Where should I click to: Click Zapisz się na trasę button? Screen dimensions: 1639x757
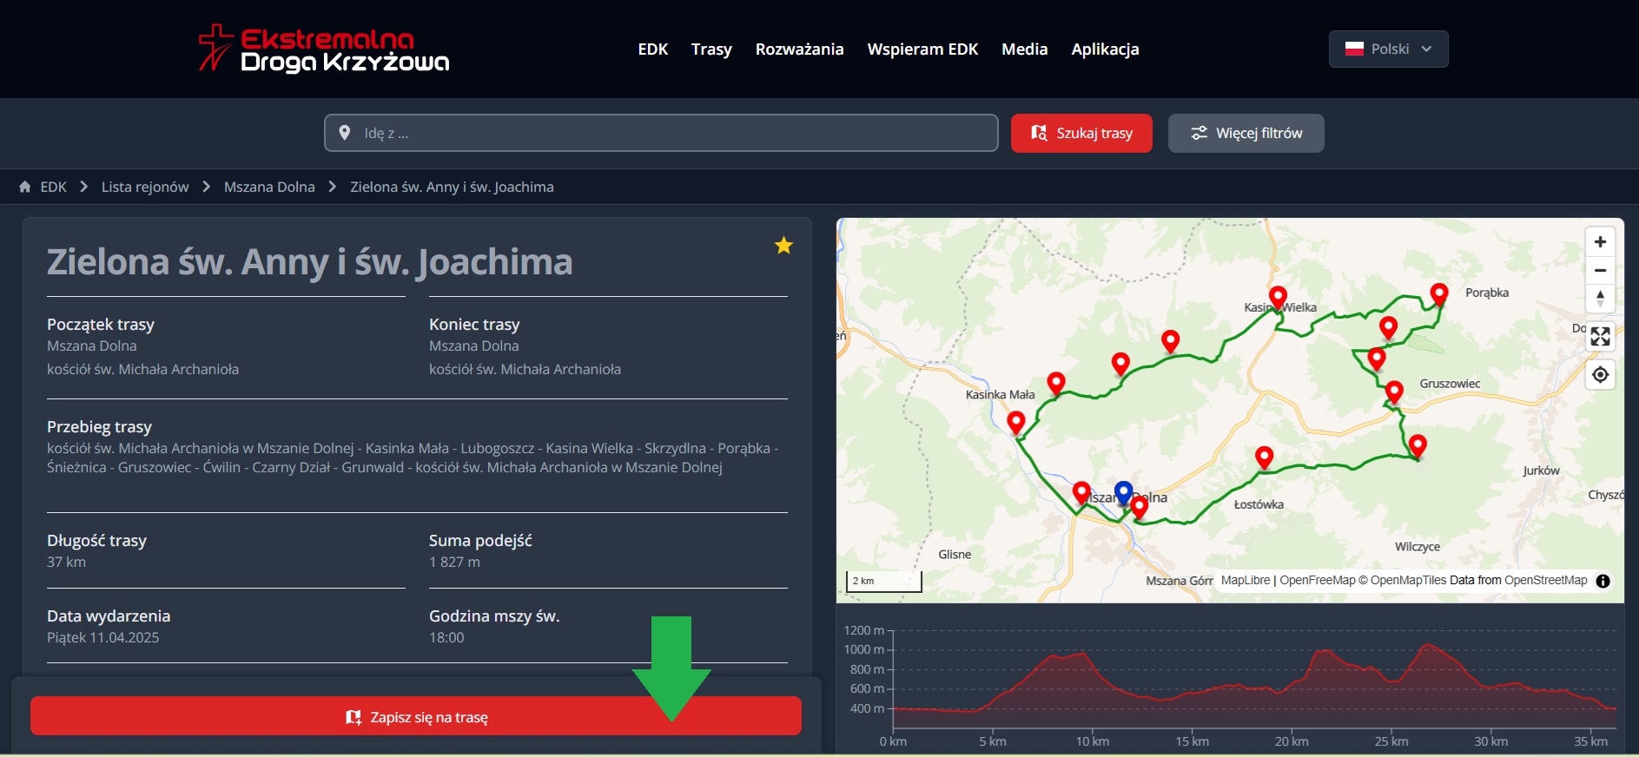pyautogui.click(x=415, y=717)
